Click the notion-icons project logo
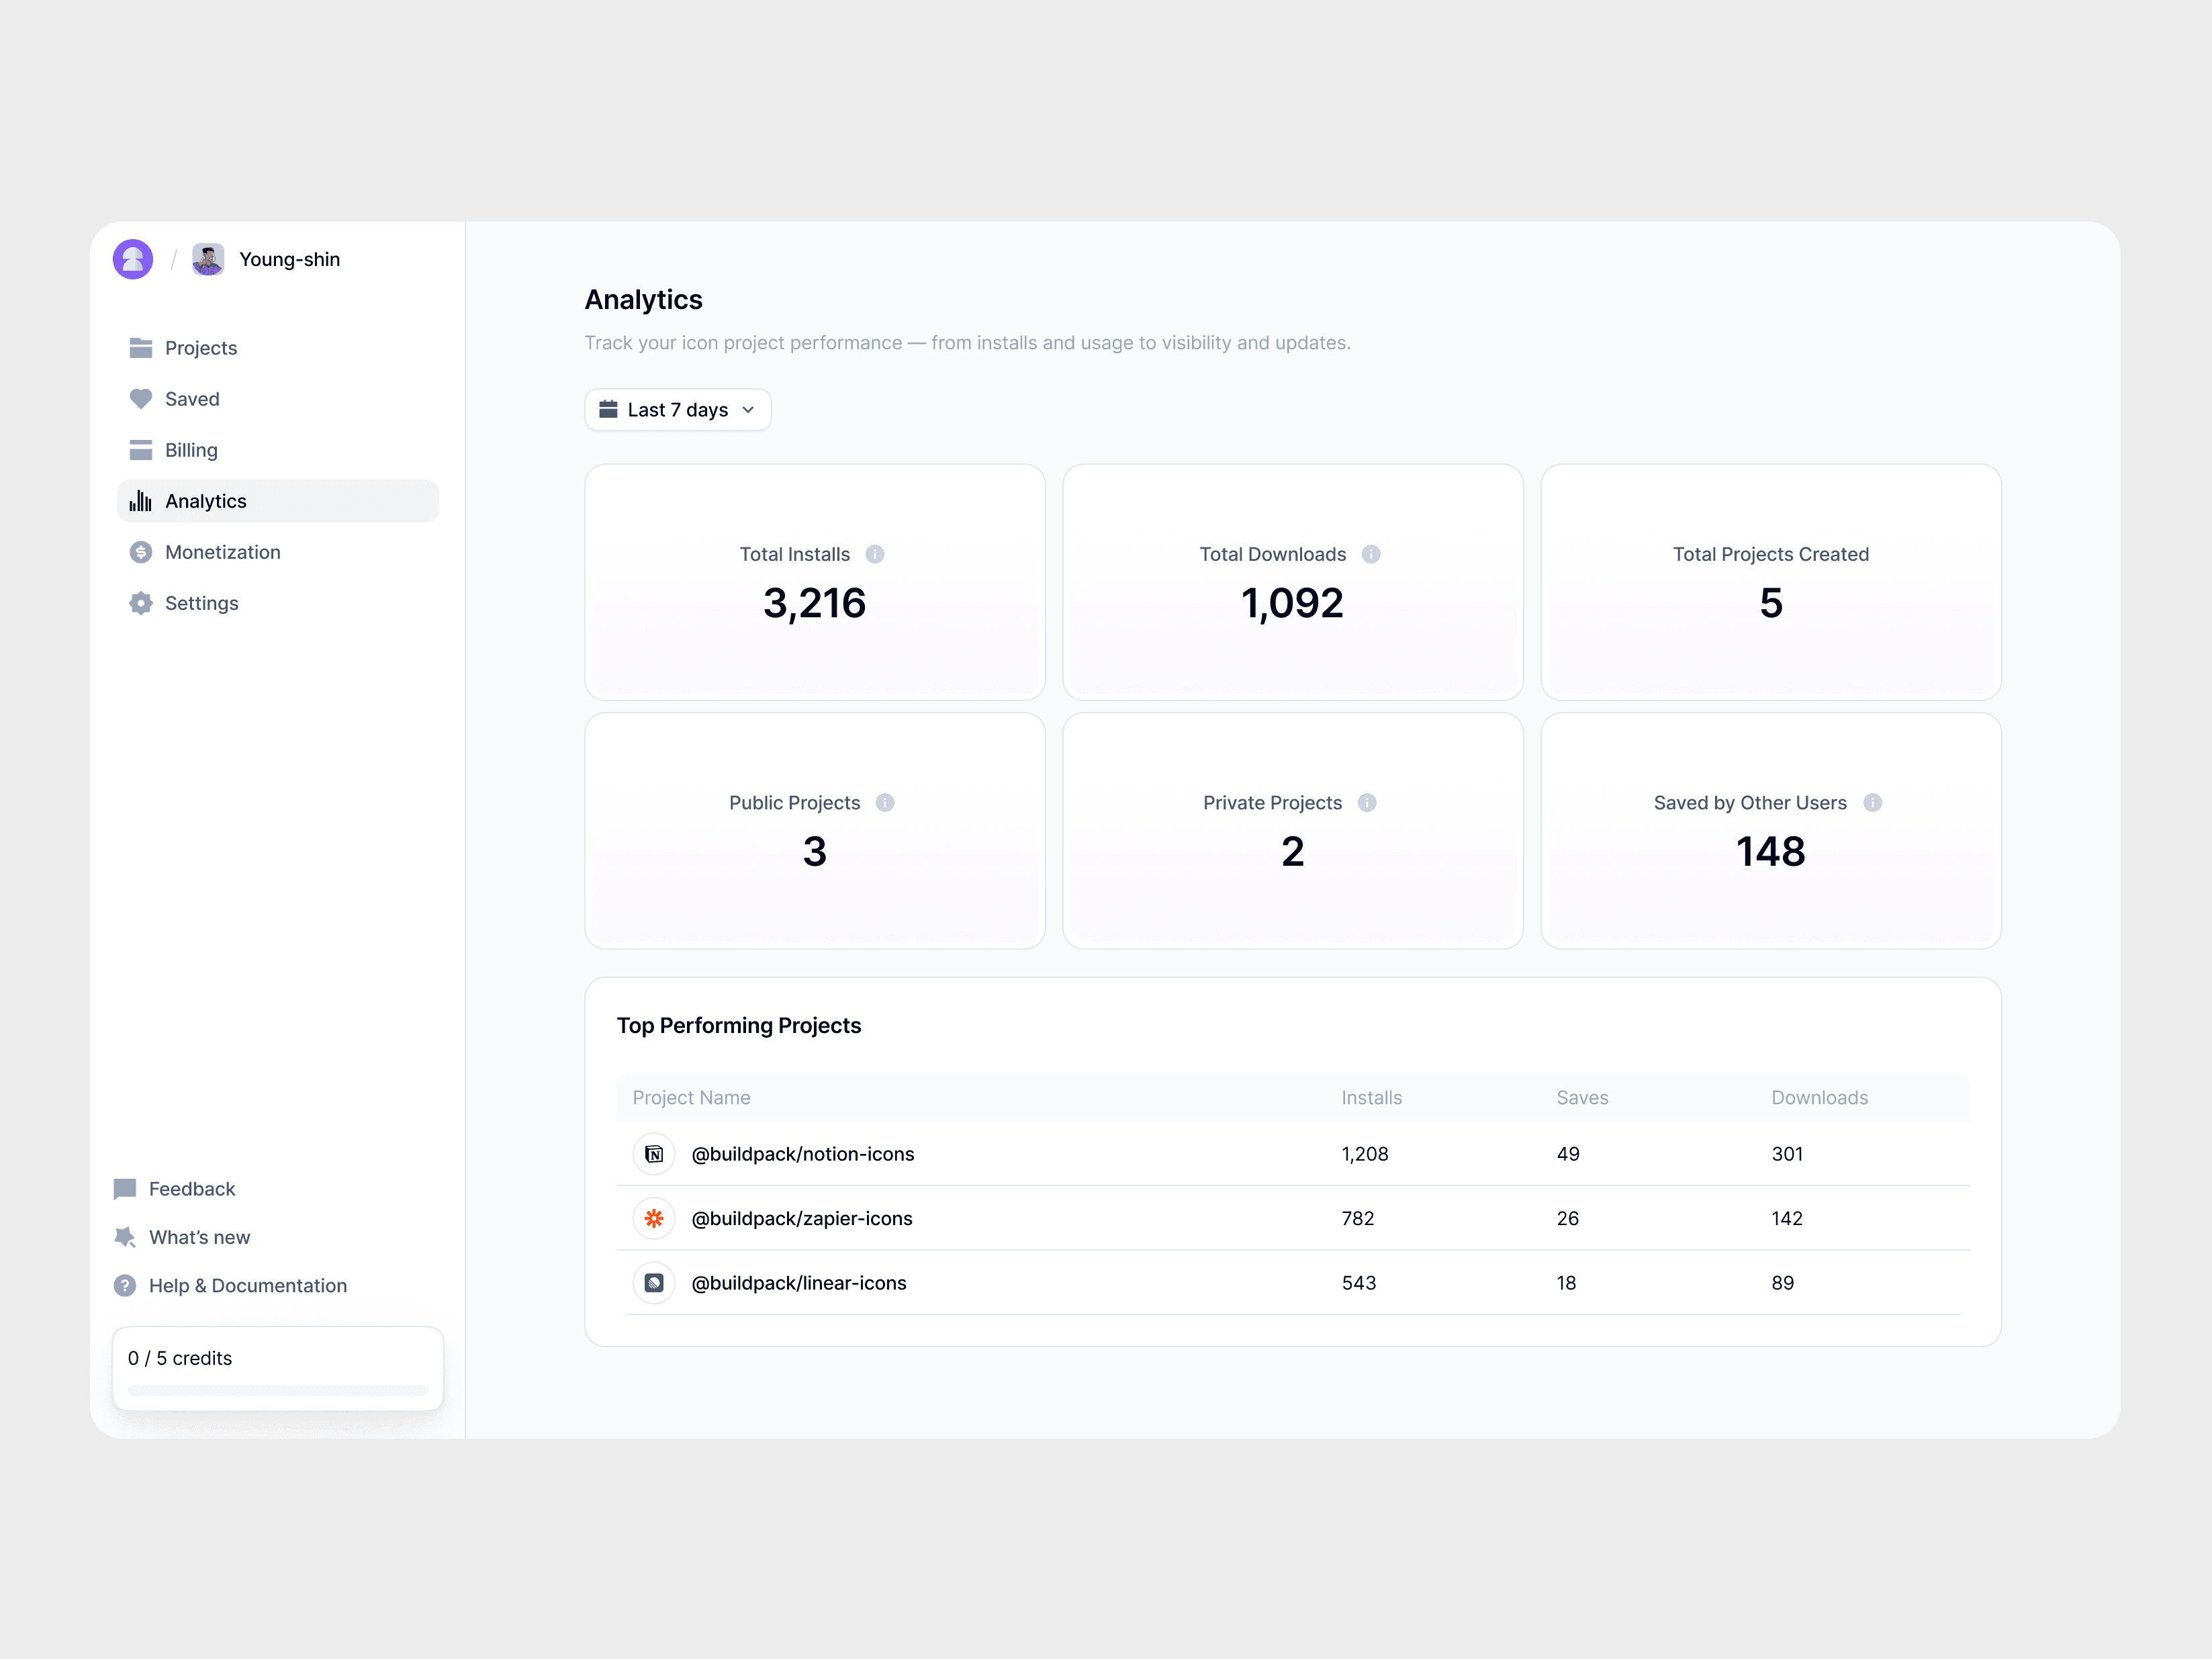 654,1154
